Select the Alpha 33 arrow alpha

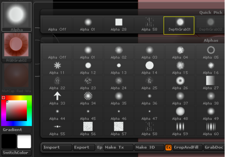57,98
